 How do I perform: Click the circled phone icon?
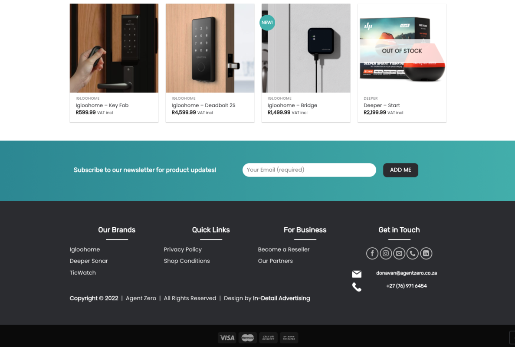(413, 253)
